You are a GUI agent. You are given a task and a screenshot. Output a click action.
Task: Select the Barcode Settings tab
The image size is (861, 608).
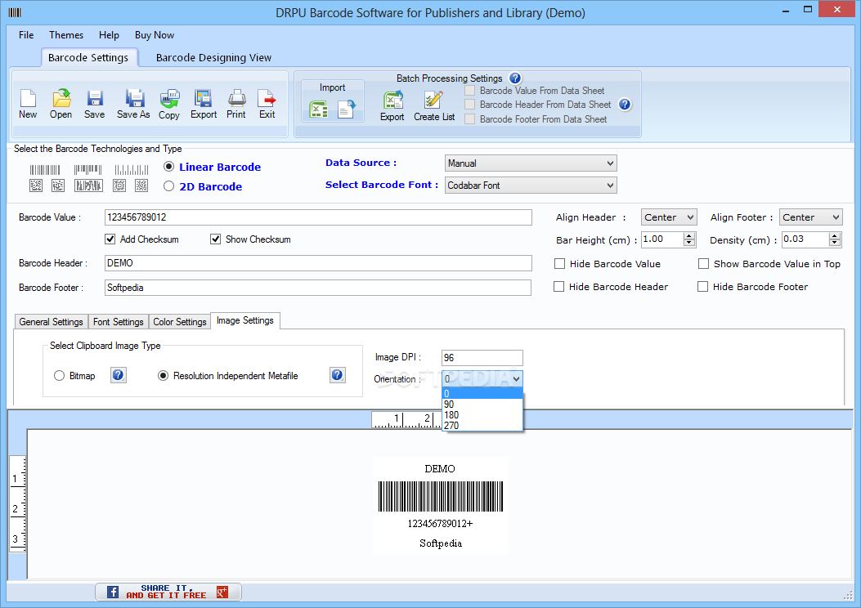(88, 58)
